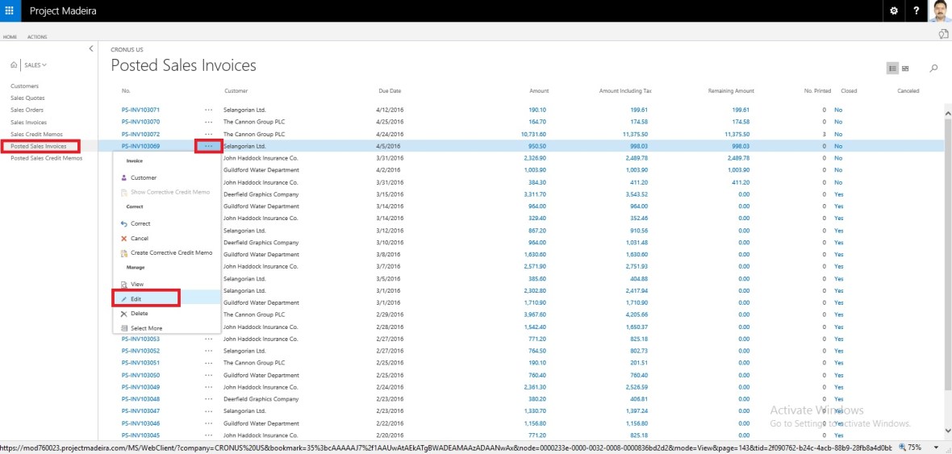Open ellipsis menu for PS-INV103070

click(x=209, y=122)
